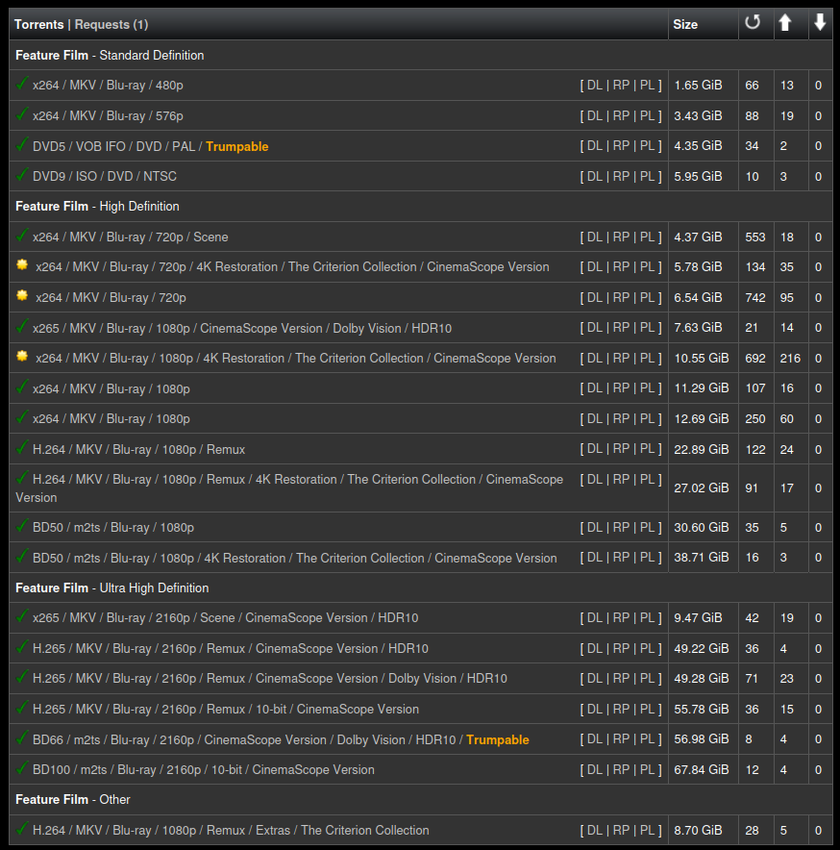Image resolution: width=840 pixels, height=850 pixels.
Task: Click the checkmark beside BD66 Trumpable torrent
Action: point(22,737)
